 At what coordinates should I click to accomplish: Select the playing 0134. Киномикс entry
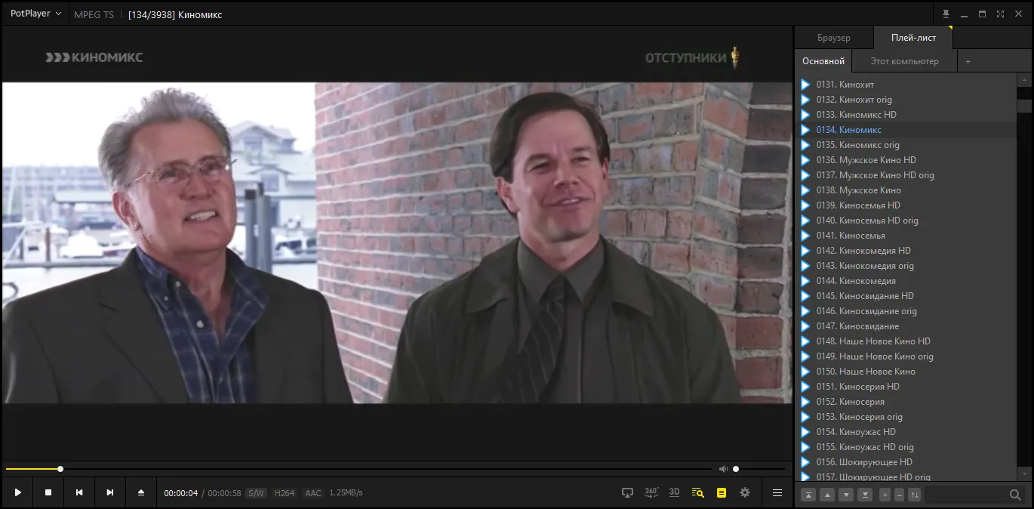click(x=906, y=130)
